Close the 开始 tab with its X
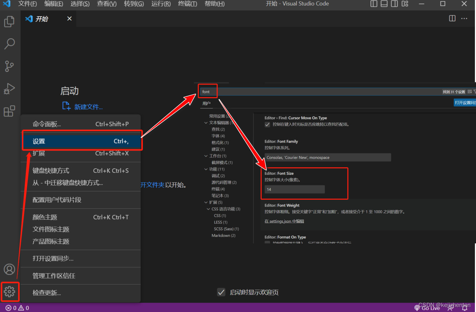476x312 pixels. click(69, 19)
